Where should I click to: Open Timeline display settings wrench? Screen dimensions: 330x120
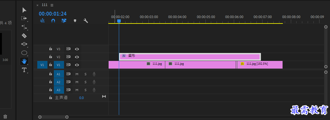86,21
